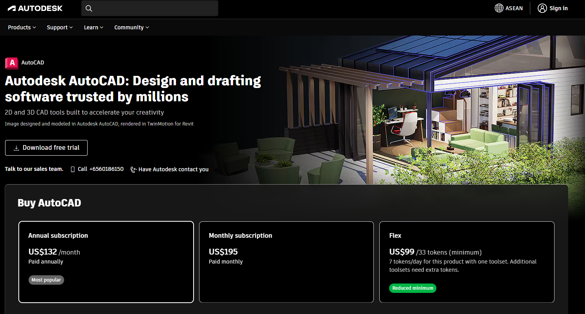
Task: Click the download arrow icon
Action: pos(16,148)
